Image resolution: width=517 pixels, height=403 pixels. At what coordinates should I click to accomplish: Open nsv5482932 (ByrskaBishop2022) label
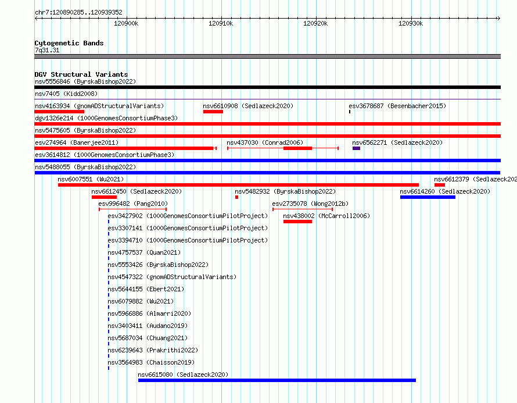[285, 191]
